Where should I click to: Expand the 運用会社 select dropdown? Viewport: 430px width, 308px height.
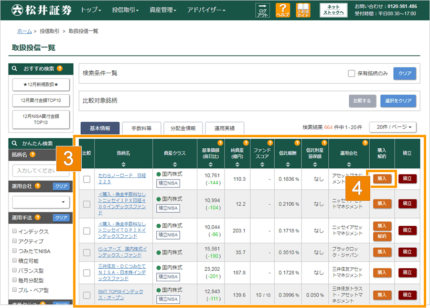click(x=41, y=202)
